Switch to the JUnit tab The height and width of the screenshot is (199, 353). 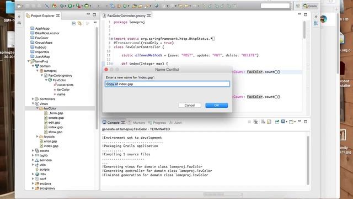[175, 123]
